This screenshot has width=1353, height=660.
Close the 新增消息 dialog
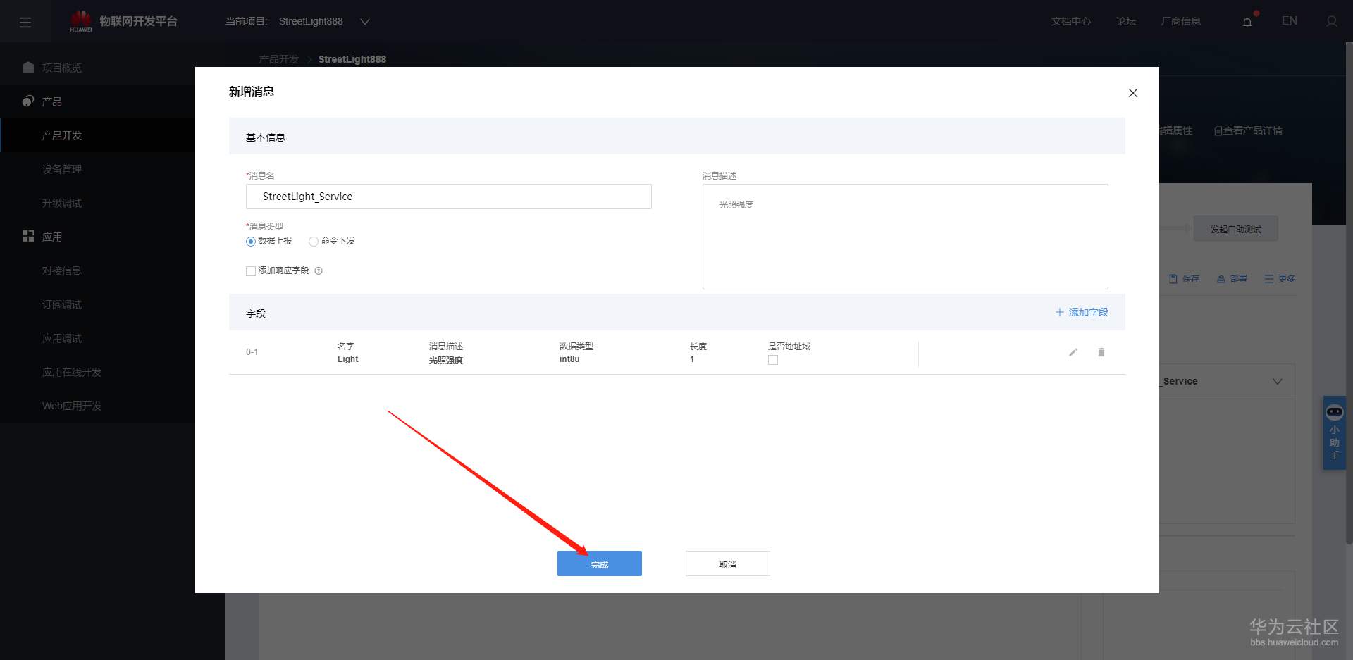[1133, 93]
